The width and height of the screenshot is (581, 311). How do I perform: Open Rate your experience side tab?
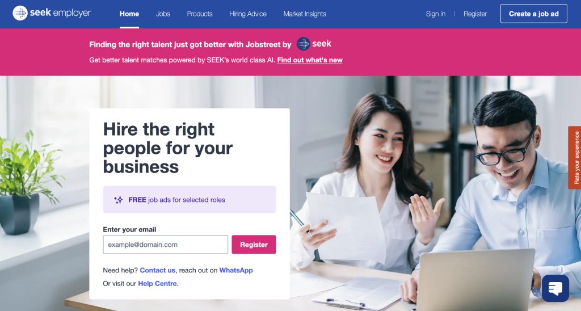pos(575,158)
